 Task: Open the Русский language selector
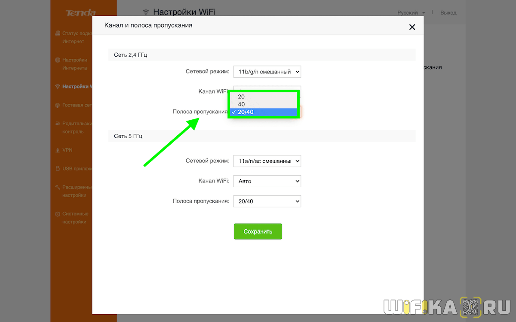[x=411, y=13]
